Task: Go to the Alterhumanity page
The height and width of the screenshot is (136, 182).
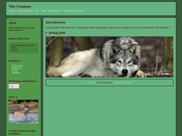Action: click(25, 11)
